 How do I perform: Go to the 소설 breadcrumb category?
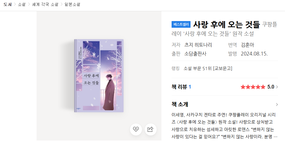point(22,4)
